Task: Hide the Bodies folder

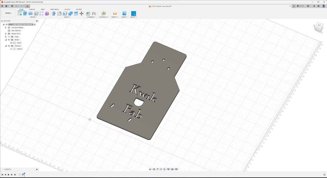Action: [x=9, y=40]
